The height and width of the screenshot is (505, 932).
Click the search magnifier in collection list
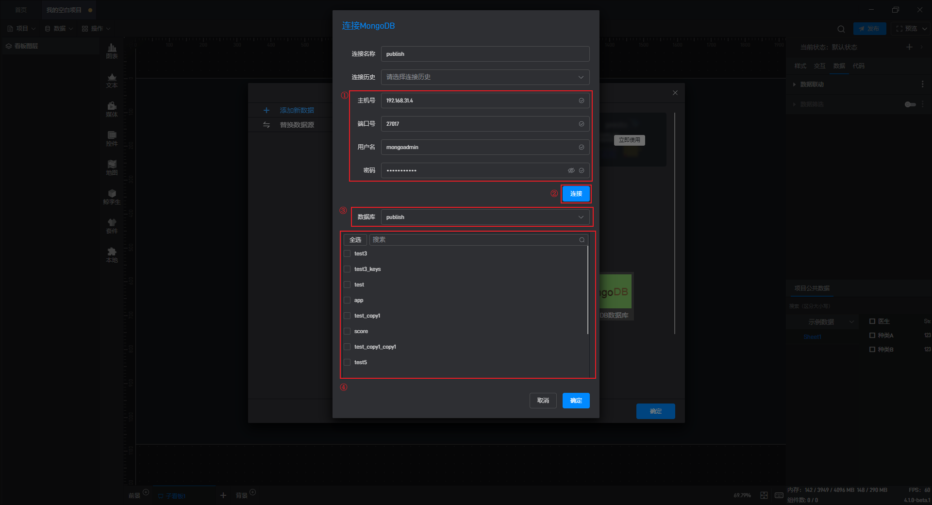(582, 240)
